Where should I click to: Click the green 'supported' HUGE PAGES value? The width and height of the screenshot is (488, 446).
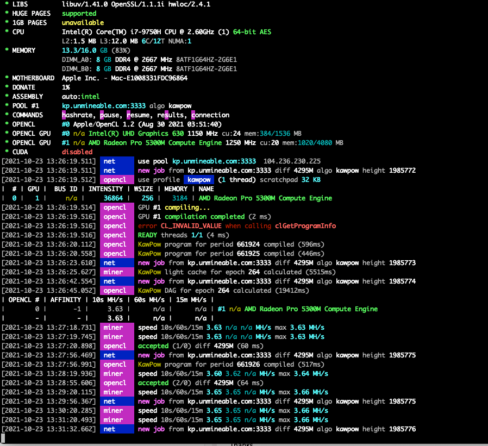79,14
